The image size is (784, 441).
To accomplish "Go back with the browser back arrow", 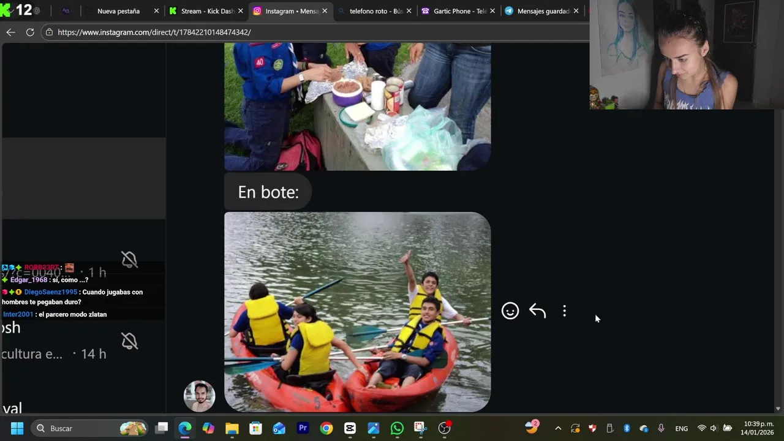I will click(x=10, y=32).
